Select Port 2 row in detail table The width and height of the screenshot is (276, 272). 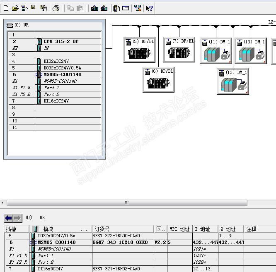(x=140, y=262)
